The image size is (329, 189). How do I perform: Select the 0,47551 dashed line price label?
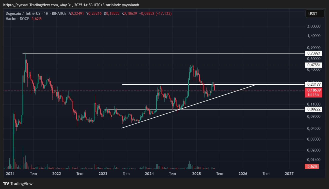point(313,65)
